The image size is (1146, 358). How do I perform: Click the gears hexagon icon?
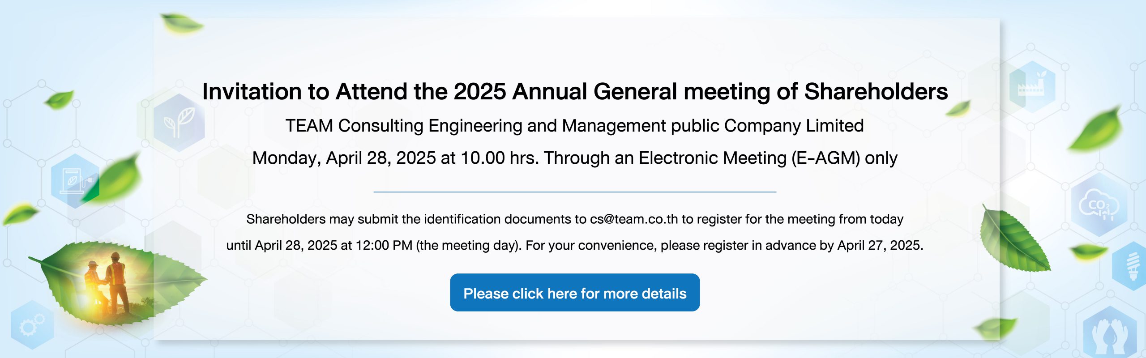pyautogui.click(x=32, y=325)
